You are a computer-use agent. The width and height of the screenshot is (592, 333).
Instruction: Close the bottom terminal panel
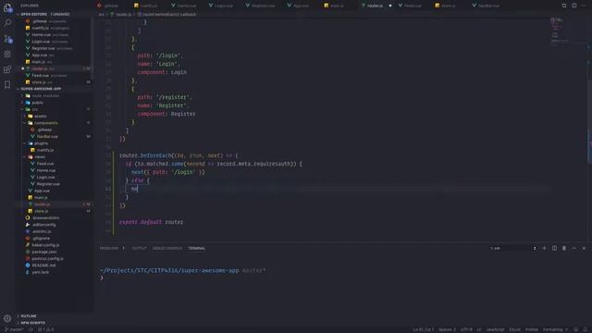click(x=584, y=248)
